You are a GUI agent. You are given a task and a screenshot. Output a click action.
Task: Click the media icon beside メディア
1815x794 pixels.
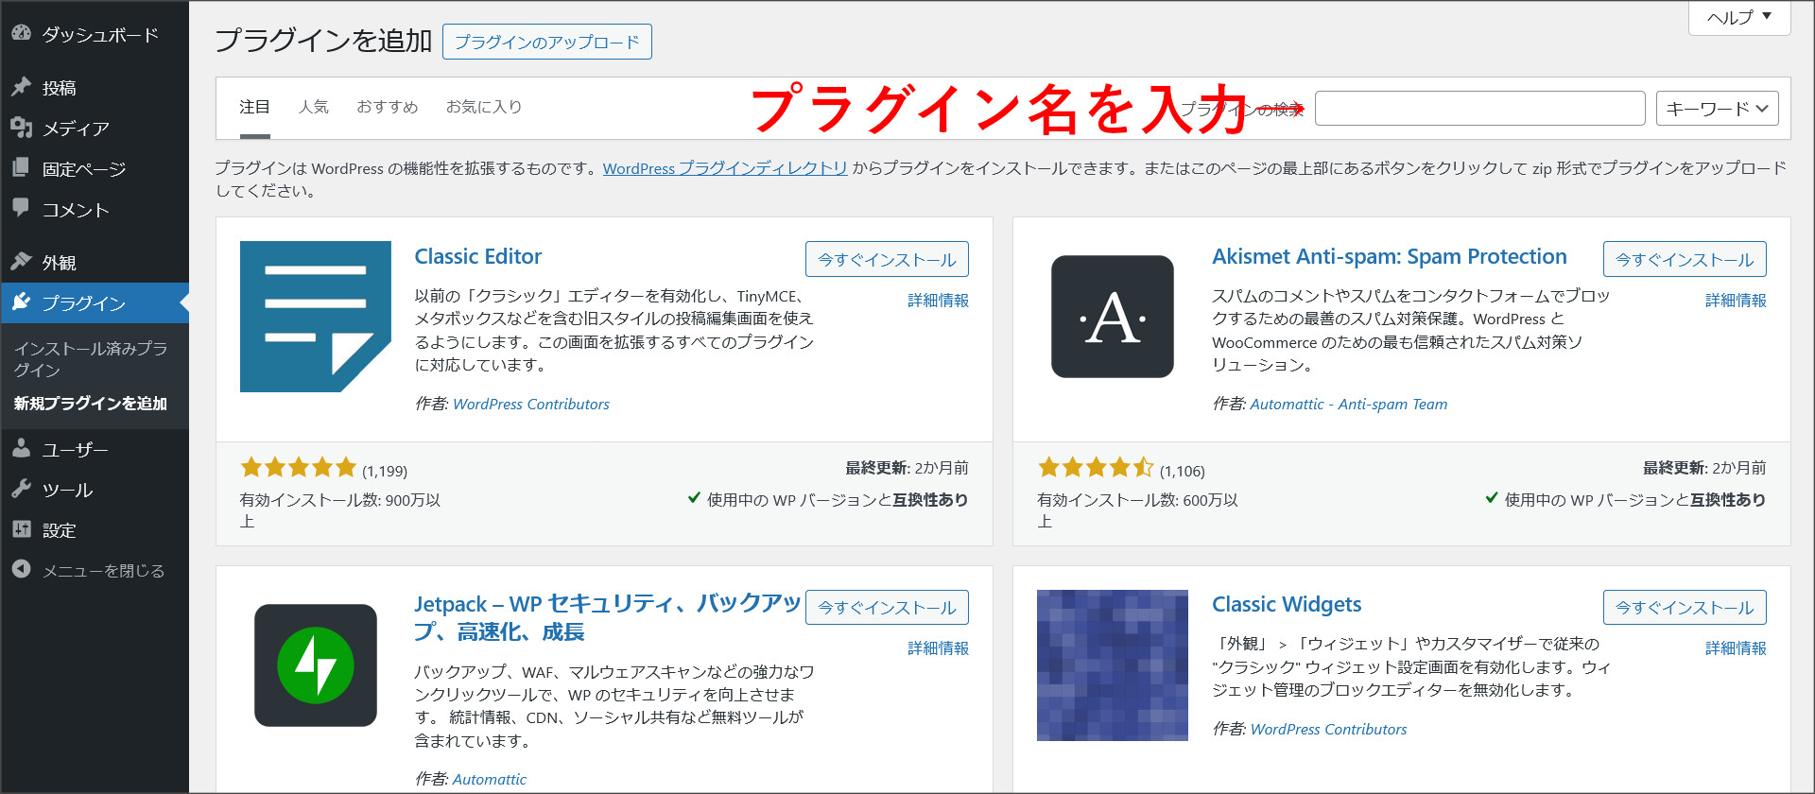point(21,128)
